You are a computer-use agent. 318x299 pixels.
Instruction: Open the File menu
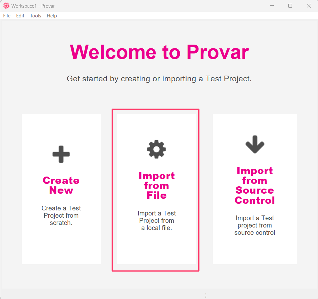pos(7,16)
